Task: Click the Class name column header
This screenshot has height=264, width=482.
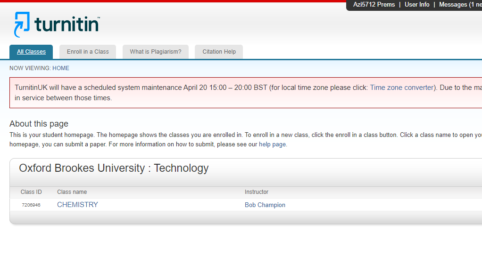Action: 72,192
